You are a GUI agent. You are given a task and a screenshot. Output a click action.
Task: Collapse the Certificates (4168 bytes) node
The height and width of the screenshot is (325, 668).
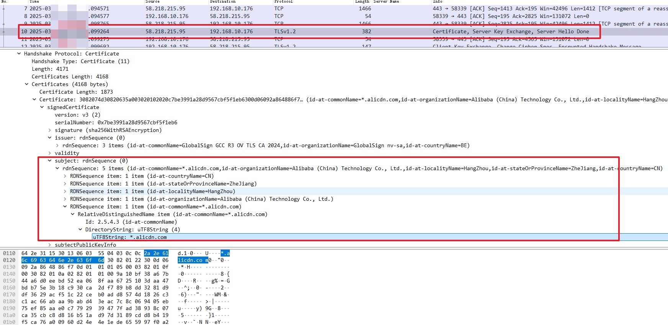pos(27,84)
